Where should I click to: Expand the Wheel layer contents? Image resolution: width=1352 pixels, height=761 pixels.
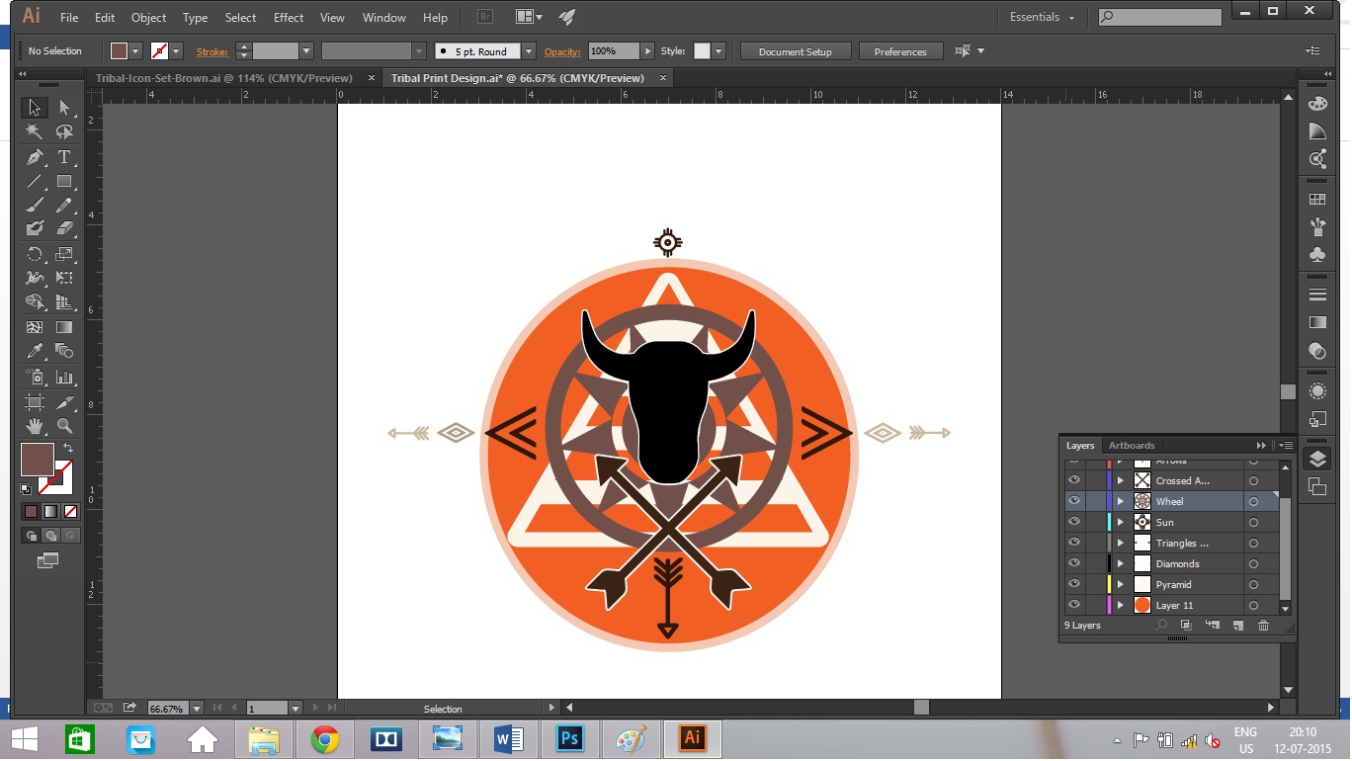tap(1120, 501)
